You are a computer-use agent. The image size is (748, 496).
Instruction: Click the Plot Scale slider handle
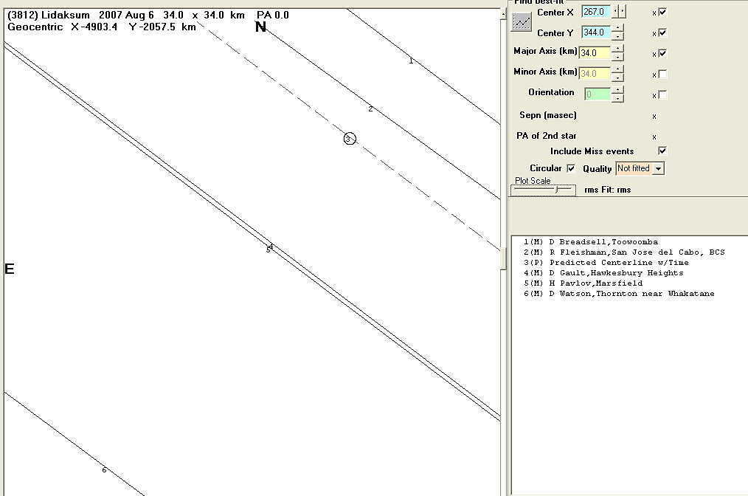point(557,190)
